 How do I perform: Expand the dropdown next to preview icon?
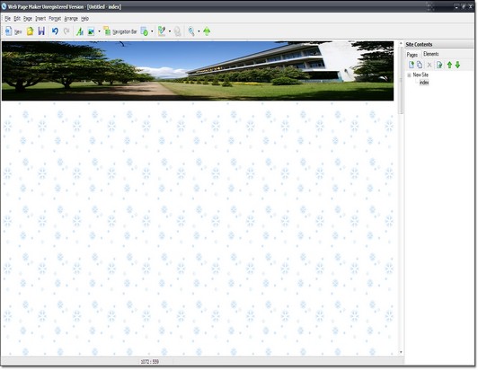tap(152, 31)
